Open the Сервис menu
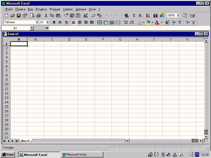This screenshot has width=211, height=158. tap(68, 9)
